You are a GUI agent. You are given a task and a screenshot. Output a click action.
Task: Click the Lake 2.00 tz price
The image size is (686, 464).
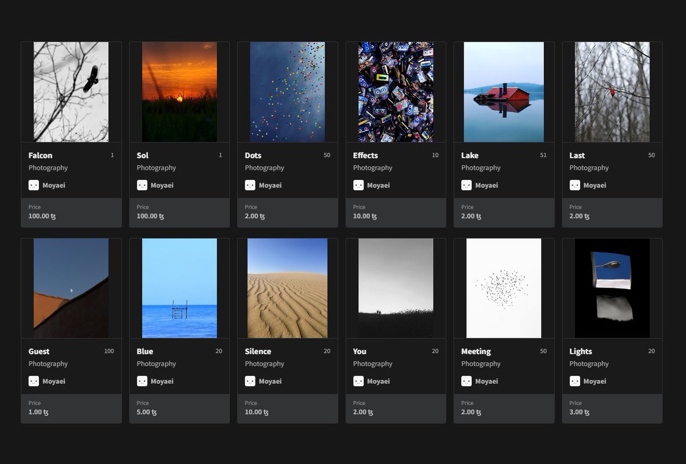coord(472,216)
